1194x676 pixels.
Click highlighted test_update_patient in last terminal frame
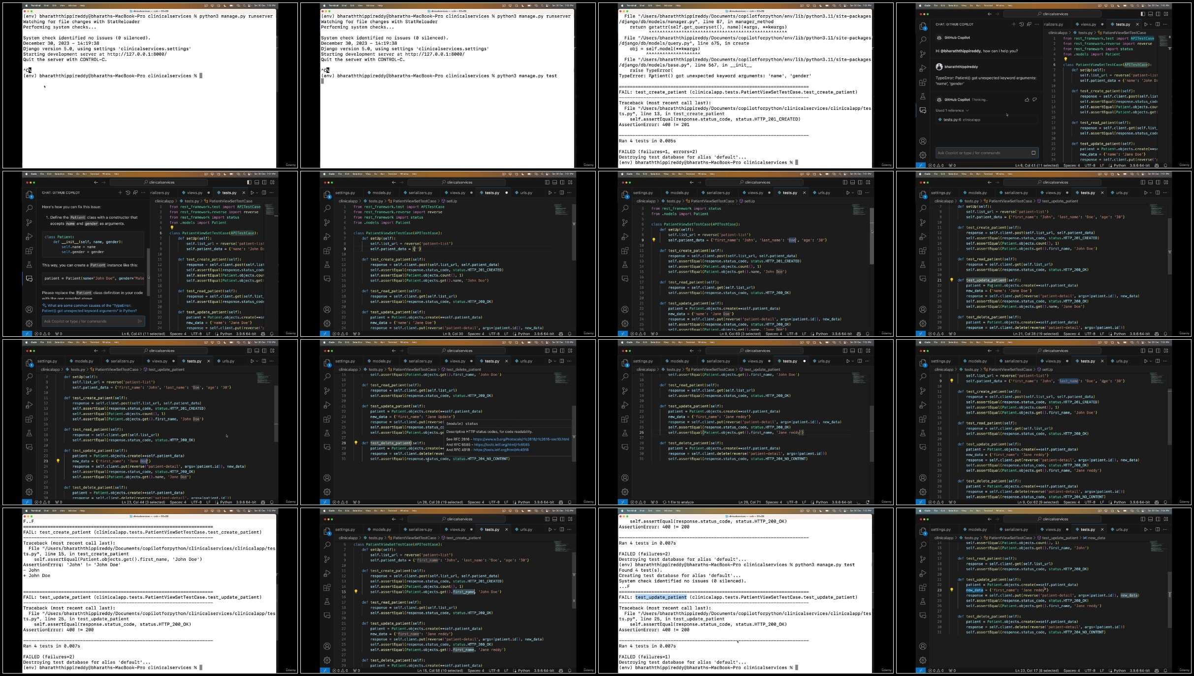pos(661,597)
